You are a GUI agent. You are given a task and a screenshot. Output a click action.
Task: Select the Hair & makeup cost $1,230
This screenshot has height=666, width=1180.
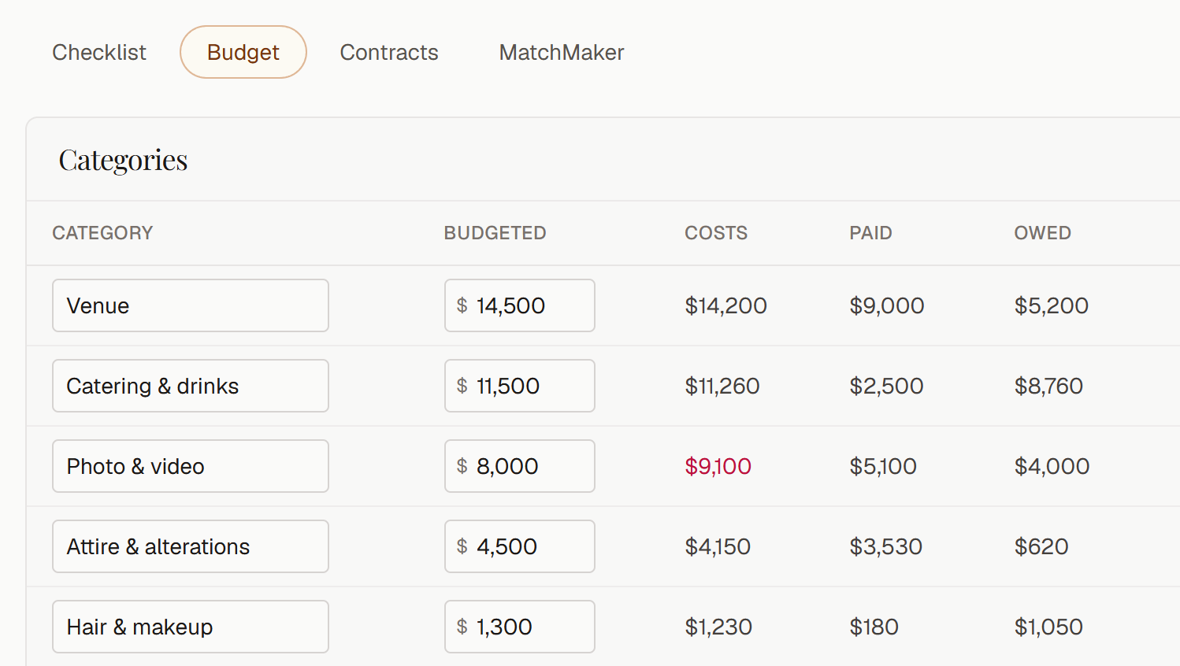pos(718,627)
